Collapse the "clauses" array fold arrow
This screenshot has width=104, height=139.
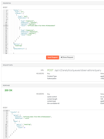point(8,13)
